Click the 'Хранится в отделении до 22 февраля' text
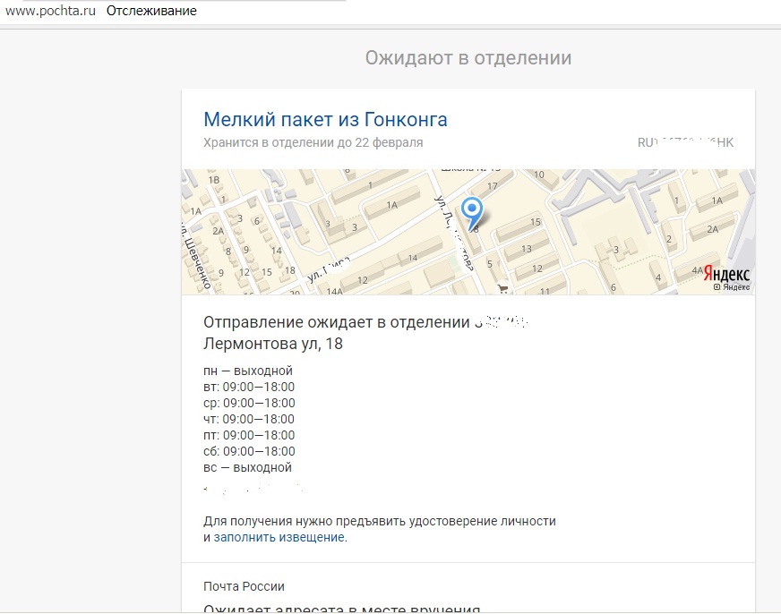The width and height of the screenshot is (781, 614). [x=313, y=141]
